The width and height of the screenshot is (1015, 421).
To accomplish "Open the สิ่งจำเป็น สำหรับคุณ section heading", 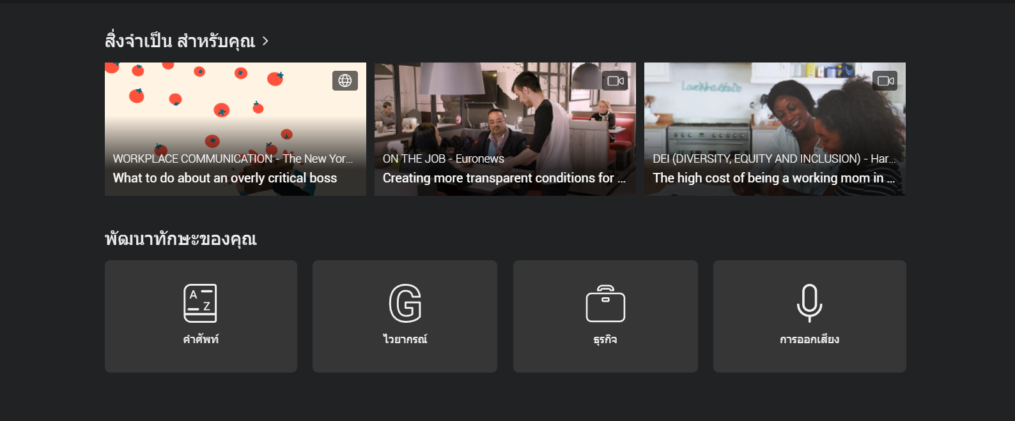I will (180, 41).
